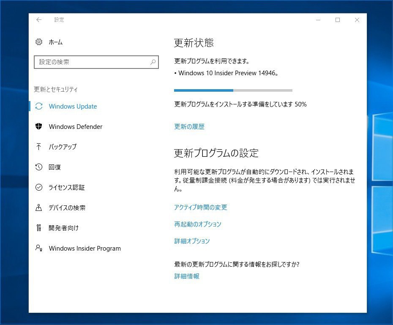393x325 pixels.
Task: Click the 開発者向け tools icon
Action: [x=39, y=228]
